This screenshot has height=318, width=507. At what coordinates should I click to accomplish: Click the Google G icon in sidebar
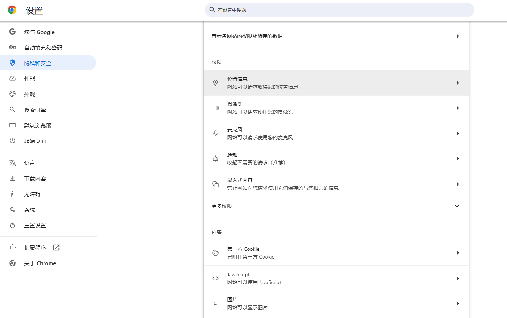12,32
